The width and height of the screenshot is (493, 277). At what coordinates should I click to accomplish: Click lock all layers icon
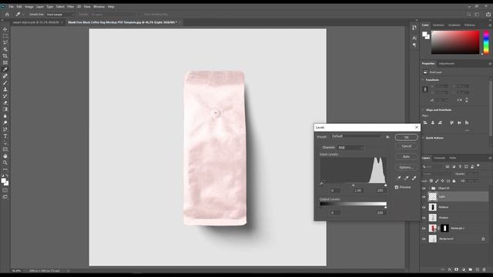(454, 181)
